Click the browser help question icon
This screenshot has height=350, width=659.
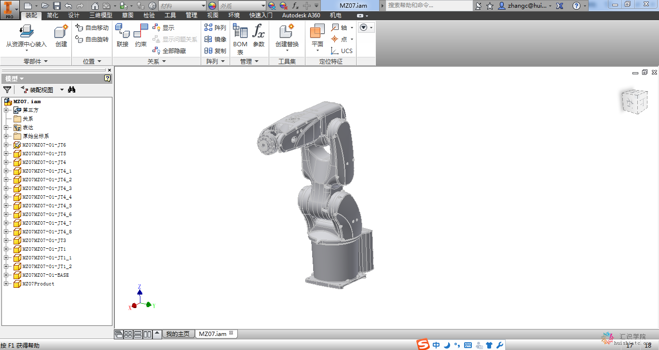[x=107, y=78]
